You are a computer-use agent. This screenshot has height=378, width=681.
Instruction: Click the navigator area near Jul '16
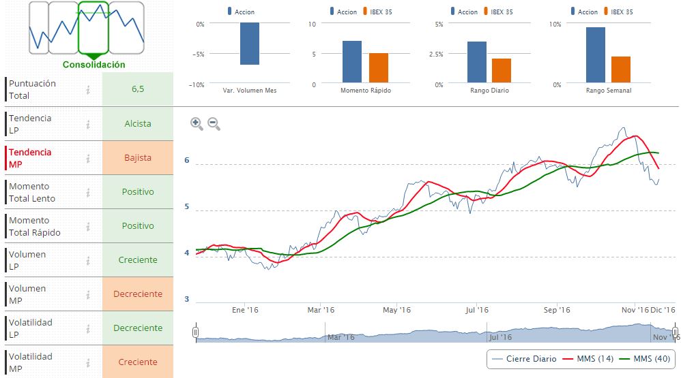click(500, 337)
